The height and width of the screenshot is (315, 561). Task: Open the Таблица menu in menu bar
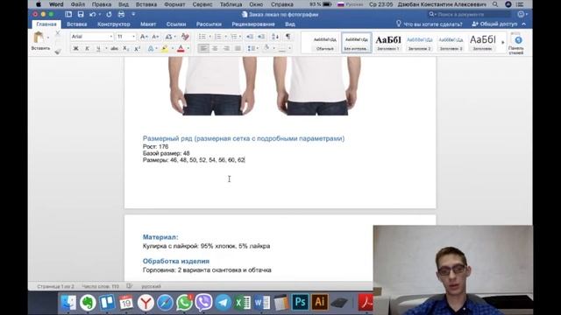pyautogui.click(x=231, y=4)
